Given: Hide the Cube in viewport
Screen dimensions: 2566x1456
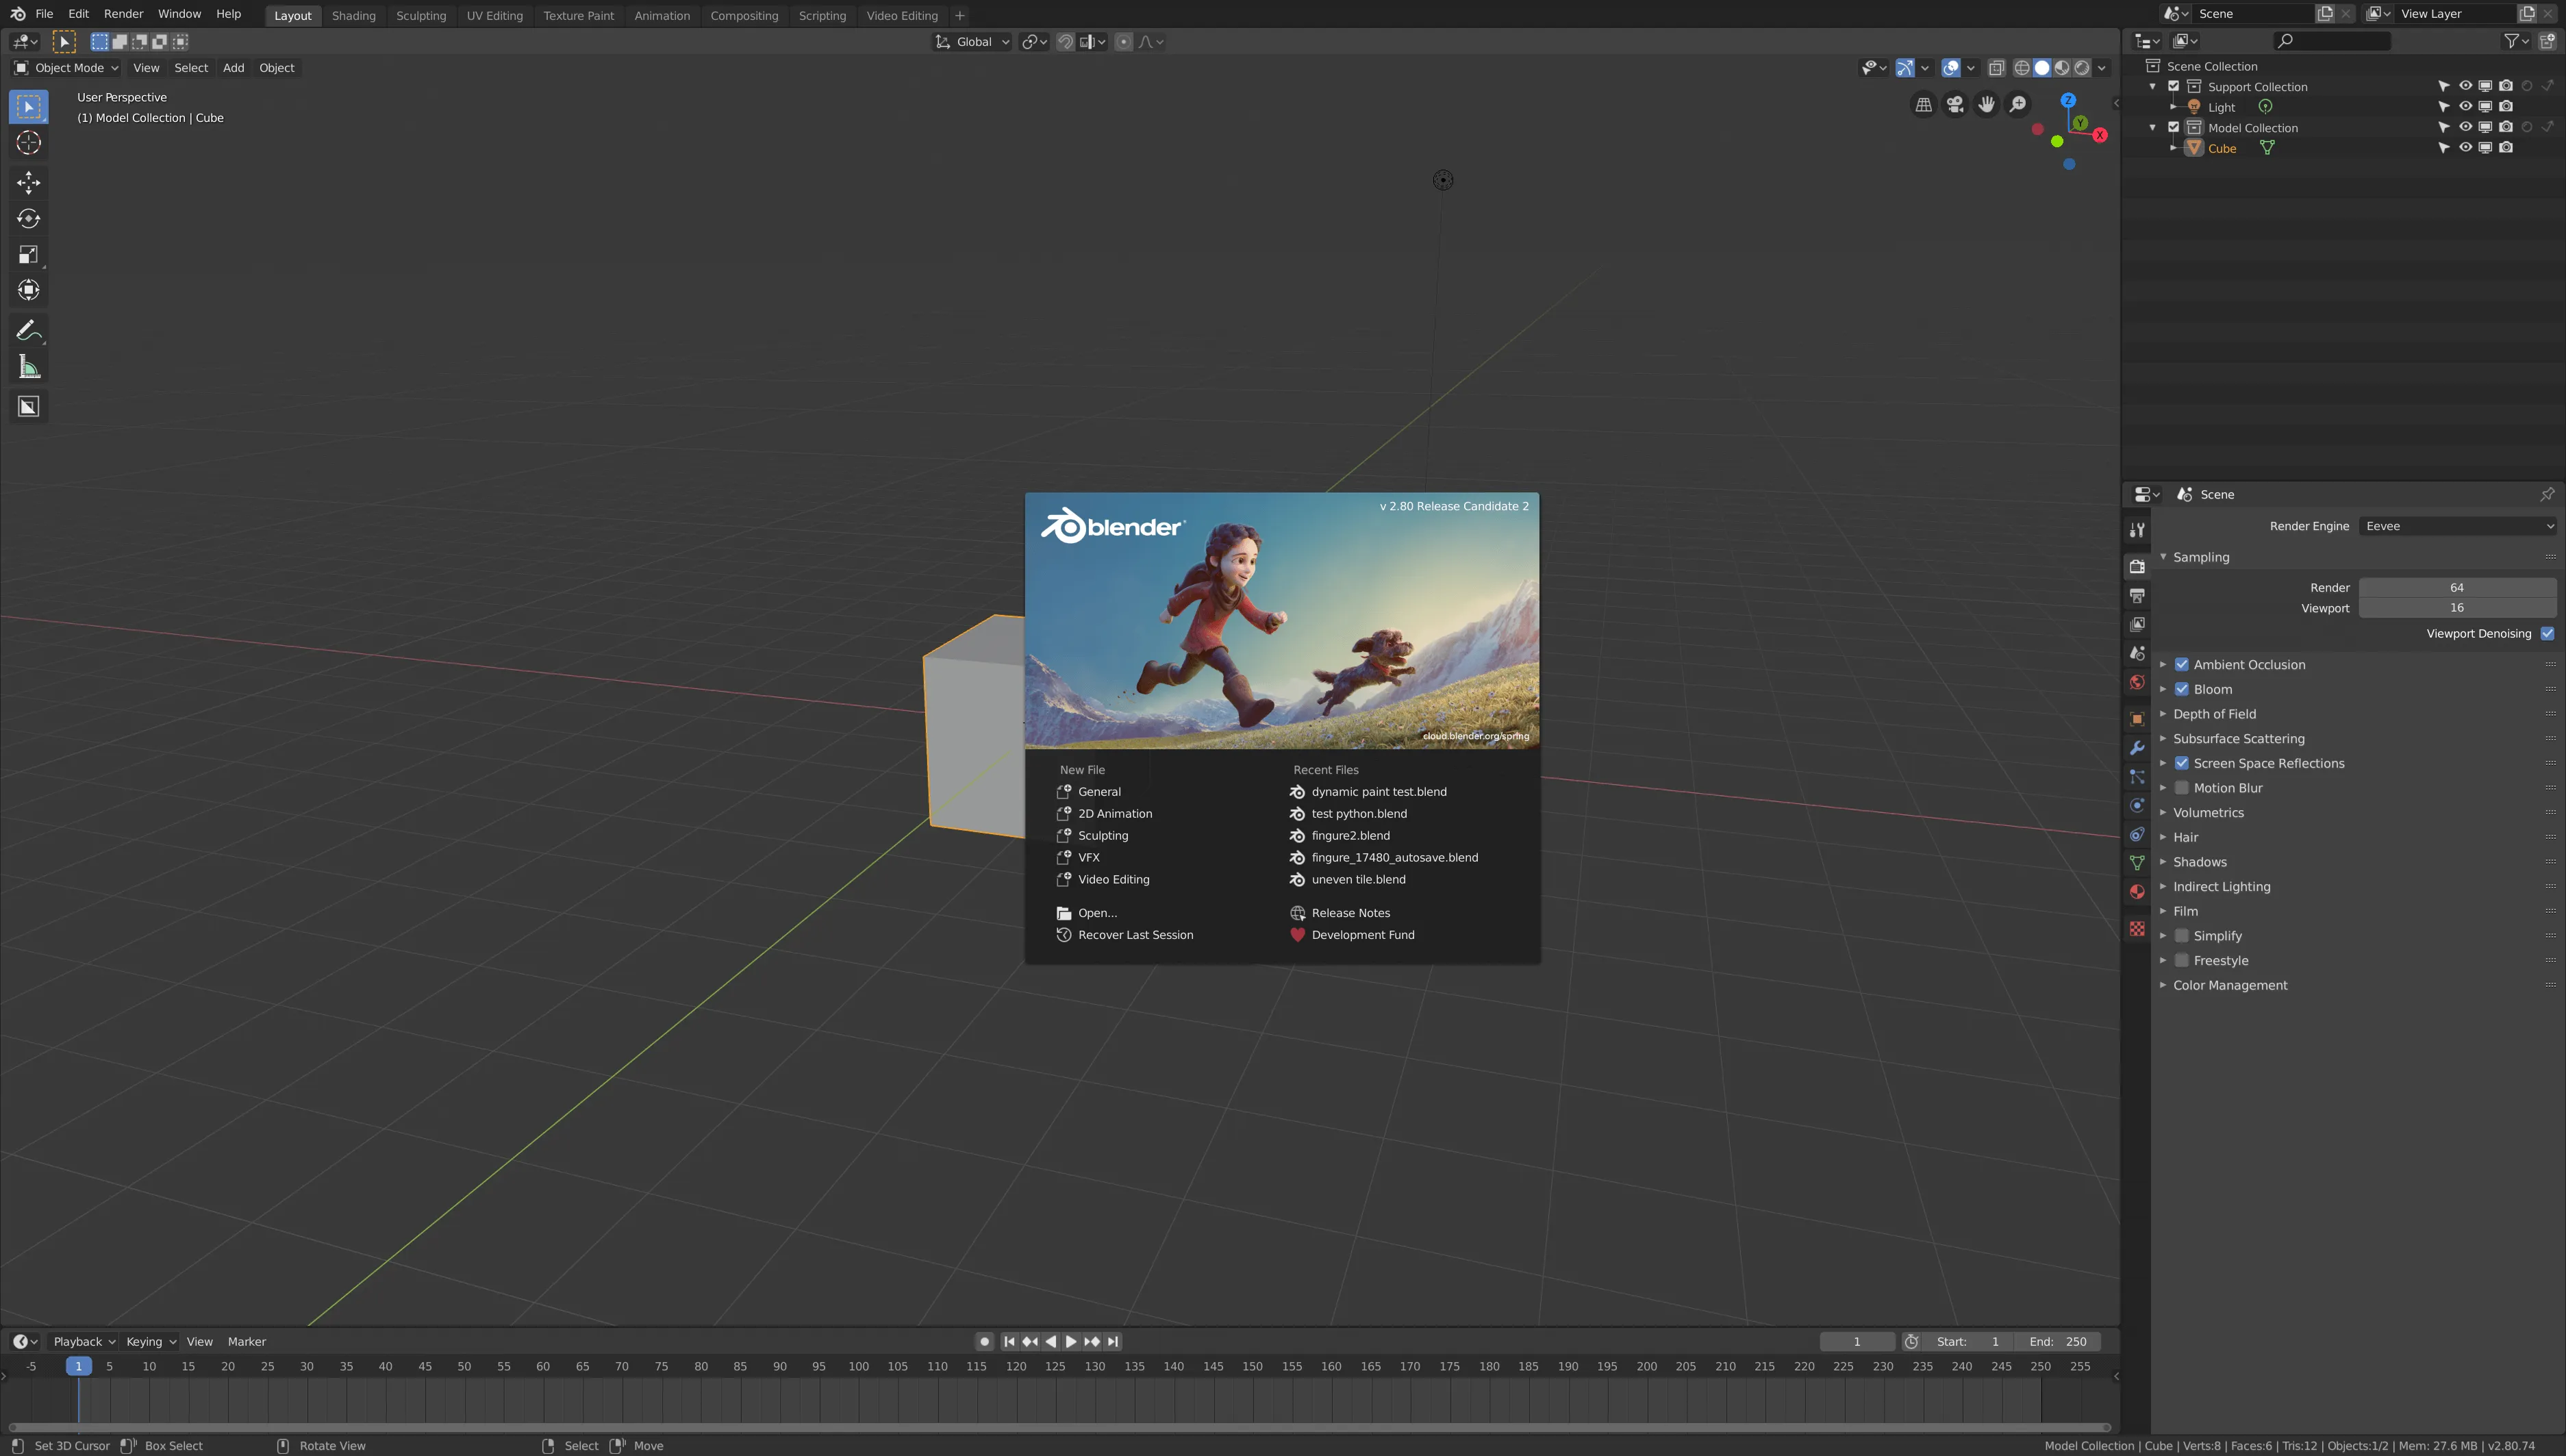Looking at the screenshot, I should pos(2464,148).
